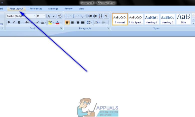Open the bullets library dropdown arrow
The width and height of the screenshot is (195, 117).
tap(71, 16)
